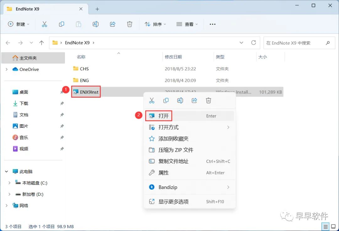339x231 pixels.
Task: Click the Cut icon in the toolbar
Action: pos(44,24)
